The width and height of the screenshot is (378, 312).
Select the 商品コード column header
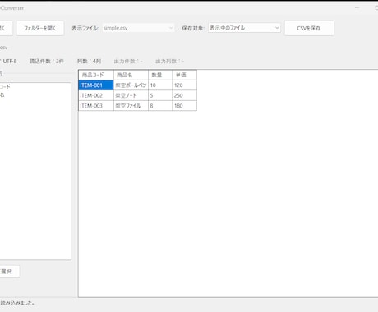point(96,75)
